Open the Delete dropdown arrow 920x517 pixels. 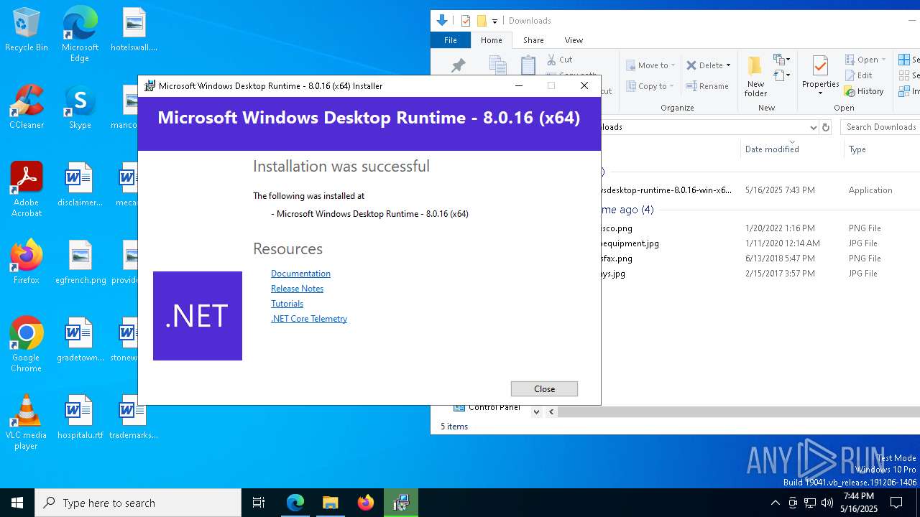tap(728, 65)
